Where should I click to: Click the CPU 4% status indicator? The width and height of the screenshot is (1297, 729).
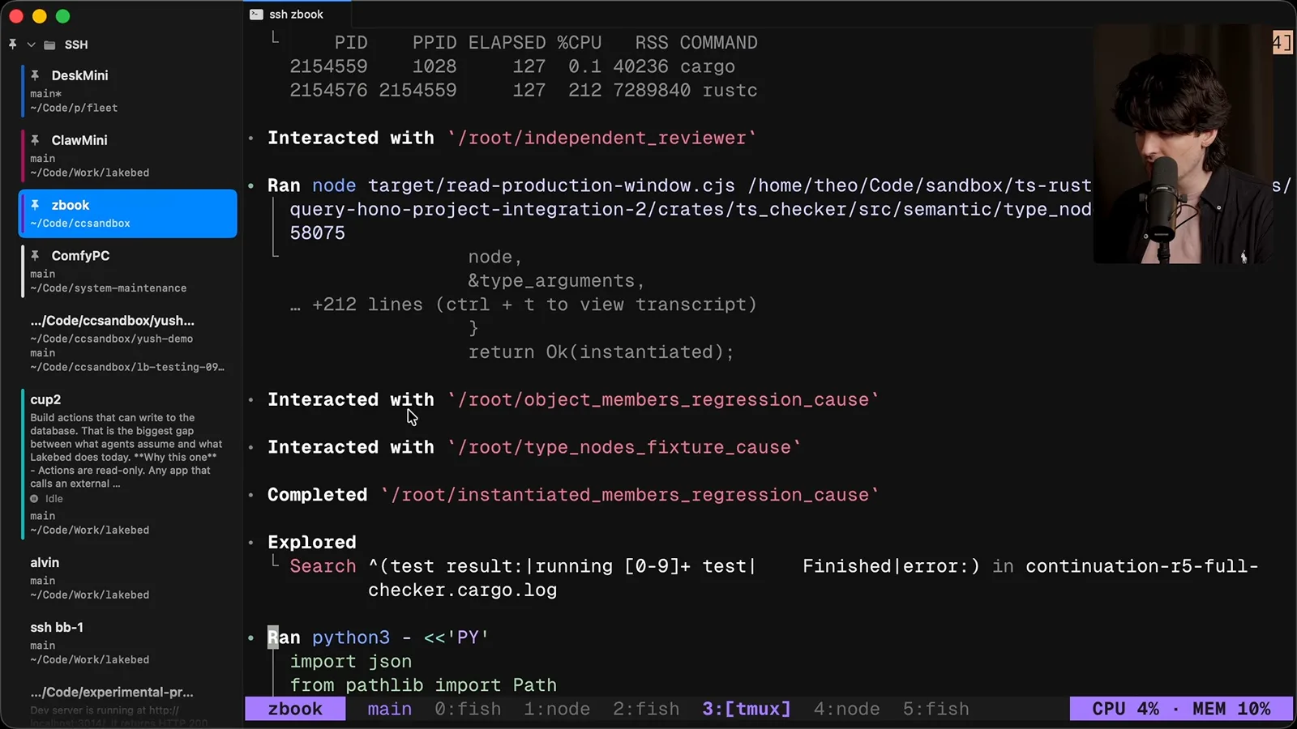(1125, 709)
